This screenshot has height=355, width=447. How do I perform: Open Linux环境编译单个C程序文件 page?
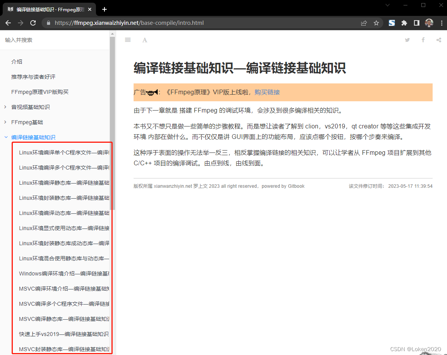click(x=64, y=152)
